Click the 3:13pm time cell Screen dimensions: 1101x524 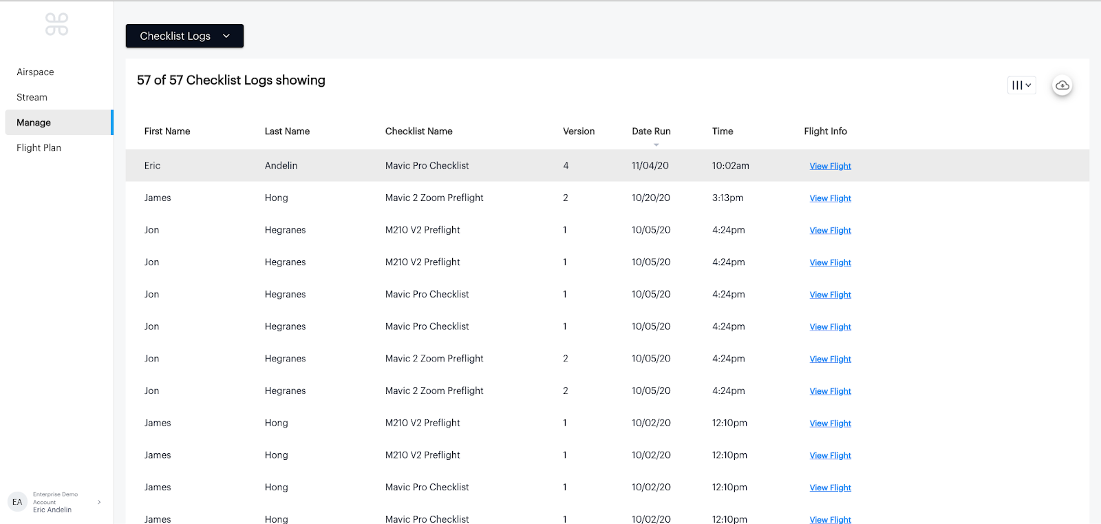coord(728,198)
